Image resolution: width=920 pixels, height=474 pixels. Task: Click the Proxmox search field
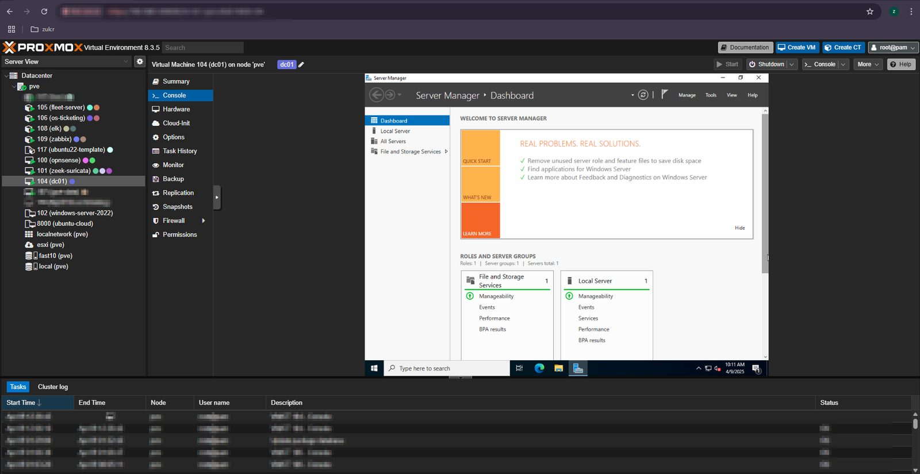[203, 48]
